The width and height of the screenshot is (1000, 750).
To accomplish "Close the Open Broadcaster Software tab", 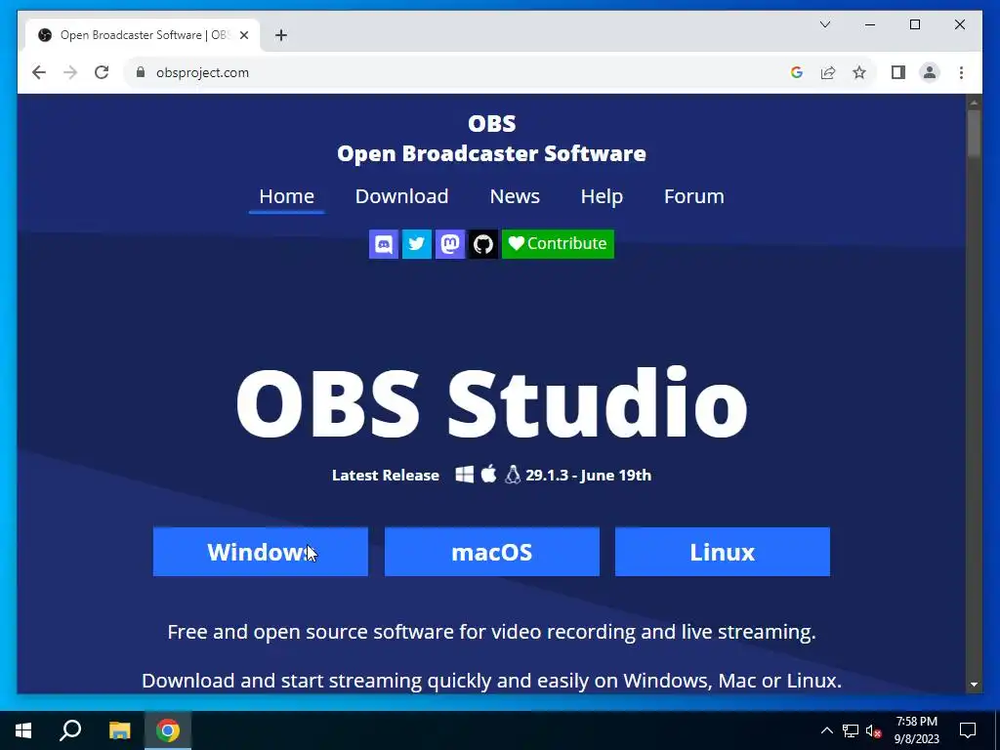I will [243, 35].
